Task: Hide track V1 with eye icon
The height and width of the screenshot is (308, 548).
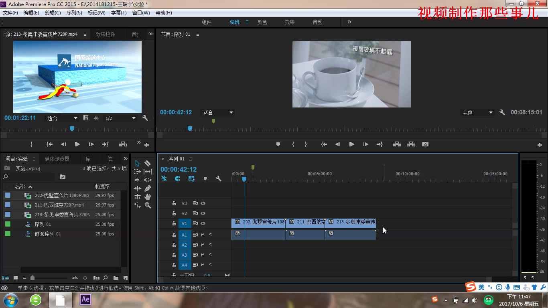Action: click(203, 223)
